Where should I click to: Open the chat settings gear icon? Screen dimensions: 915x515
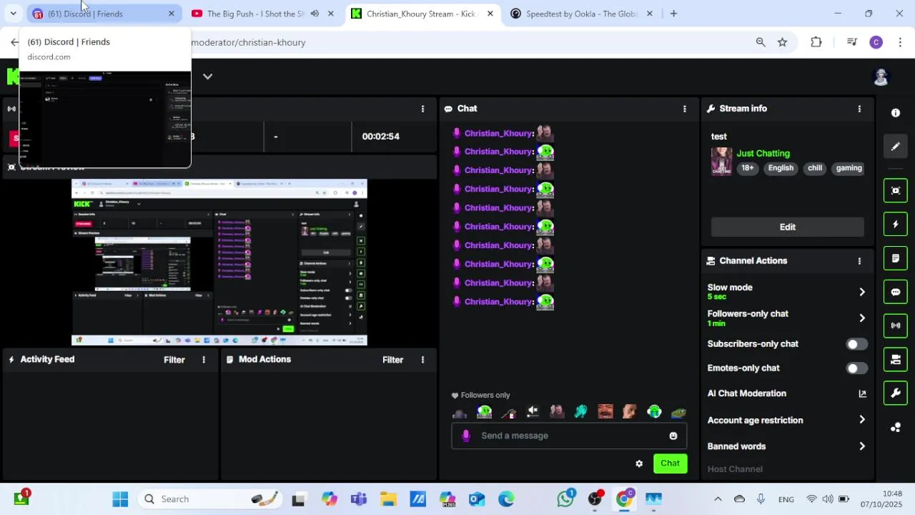click(x=639, y=463)
